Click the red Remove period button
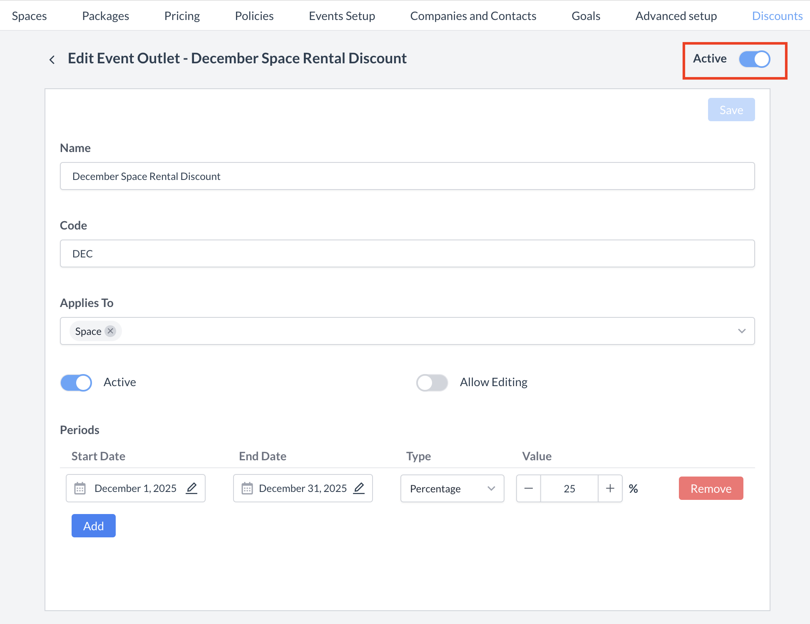 pyautogui.click(x=711, y=488)
